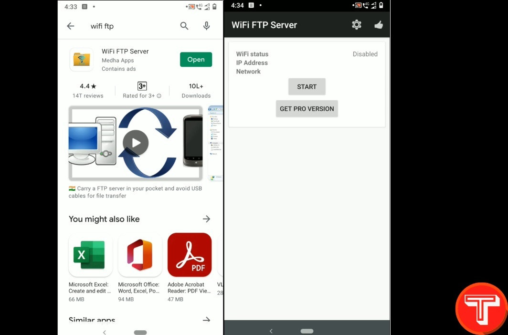Tap the START button
508x335 pixels.
(x=307, y=87)
